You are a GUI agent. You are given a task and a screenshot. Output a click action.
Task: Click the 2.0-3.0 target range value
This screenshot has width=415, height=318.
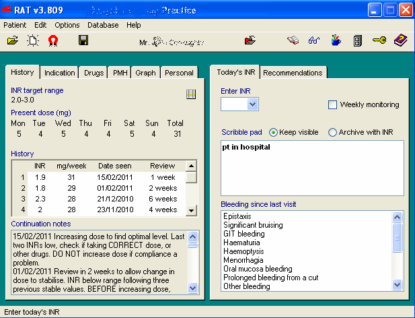(22, 100)
